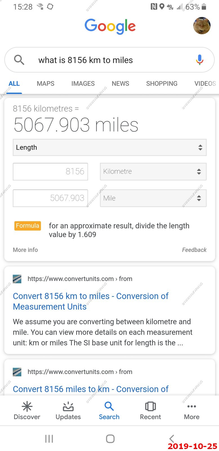Switch to the MAPS tab
This screenshot has width=219, height=451.
coord(46,83)
